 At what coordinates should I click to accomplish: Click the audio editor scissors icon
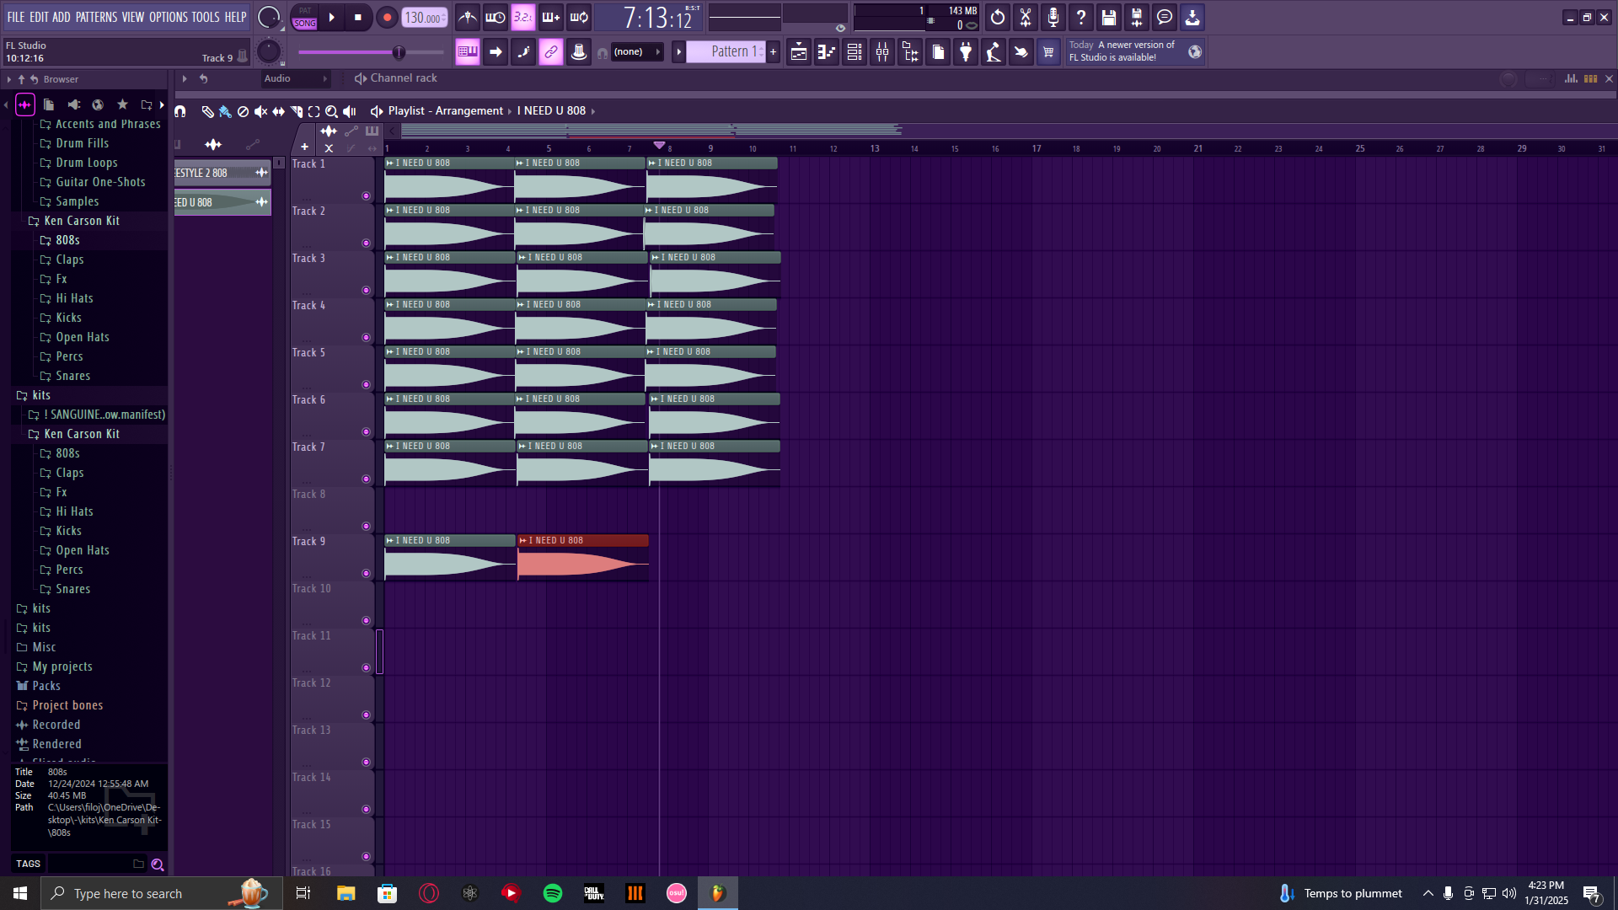click(1025, 17)
